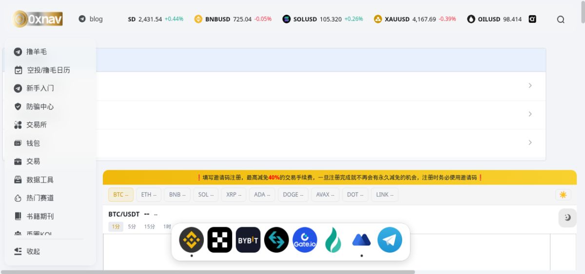The height and width of the screenshot is (274, 585).
Task: Click the briefcase icon for 交易
Action: pyautogui.click(x=18, y=161)
